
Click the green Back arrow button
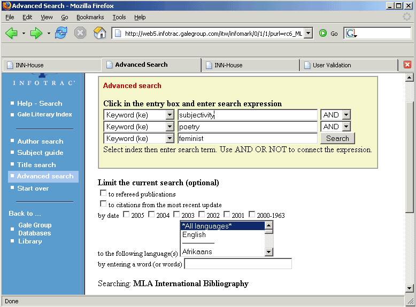click(x=11, y=34)
